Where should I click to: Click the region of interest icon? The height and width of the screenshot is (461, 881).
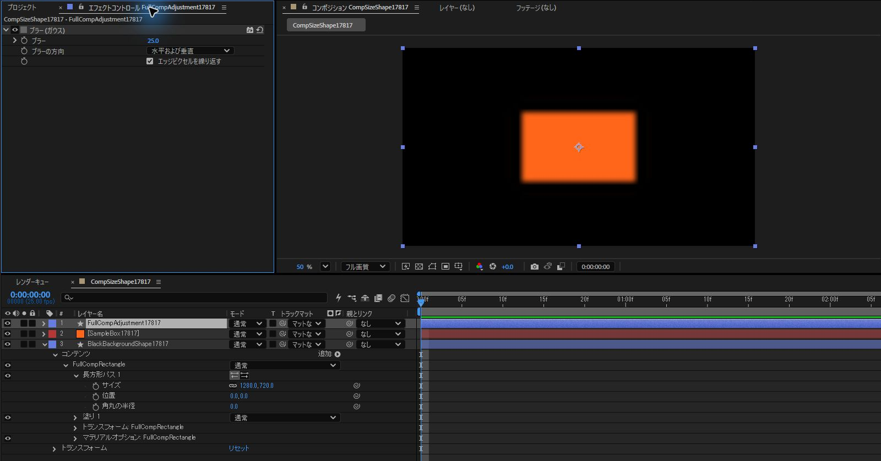(445, 266)
